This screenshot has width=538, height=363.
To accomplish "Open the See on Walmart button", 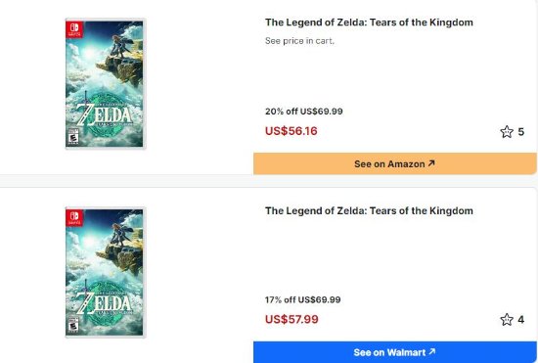I will 395,352.
